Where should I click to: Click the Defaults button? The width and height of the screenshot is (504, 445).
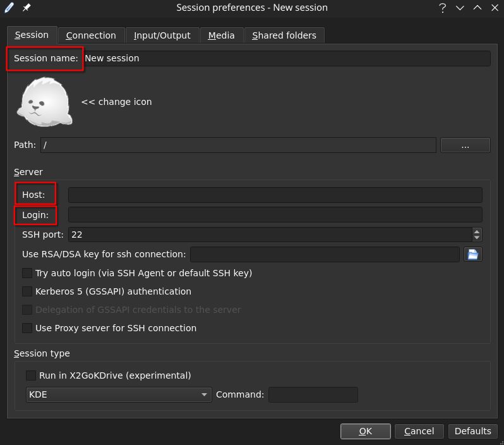coord(472,431)
